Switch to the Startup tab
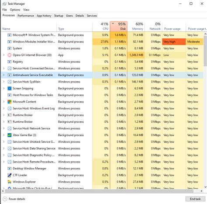The width and height of the screenshot is (207, 204). pos(59,16)
